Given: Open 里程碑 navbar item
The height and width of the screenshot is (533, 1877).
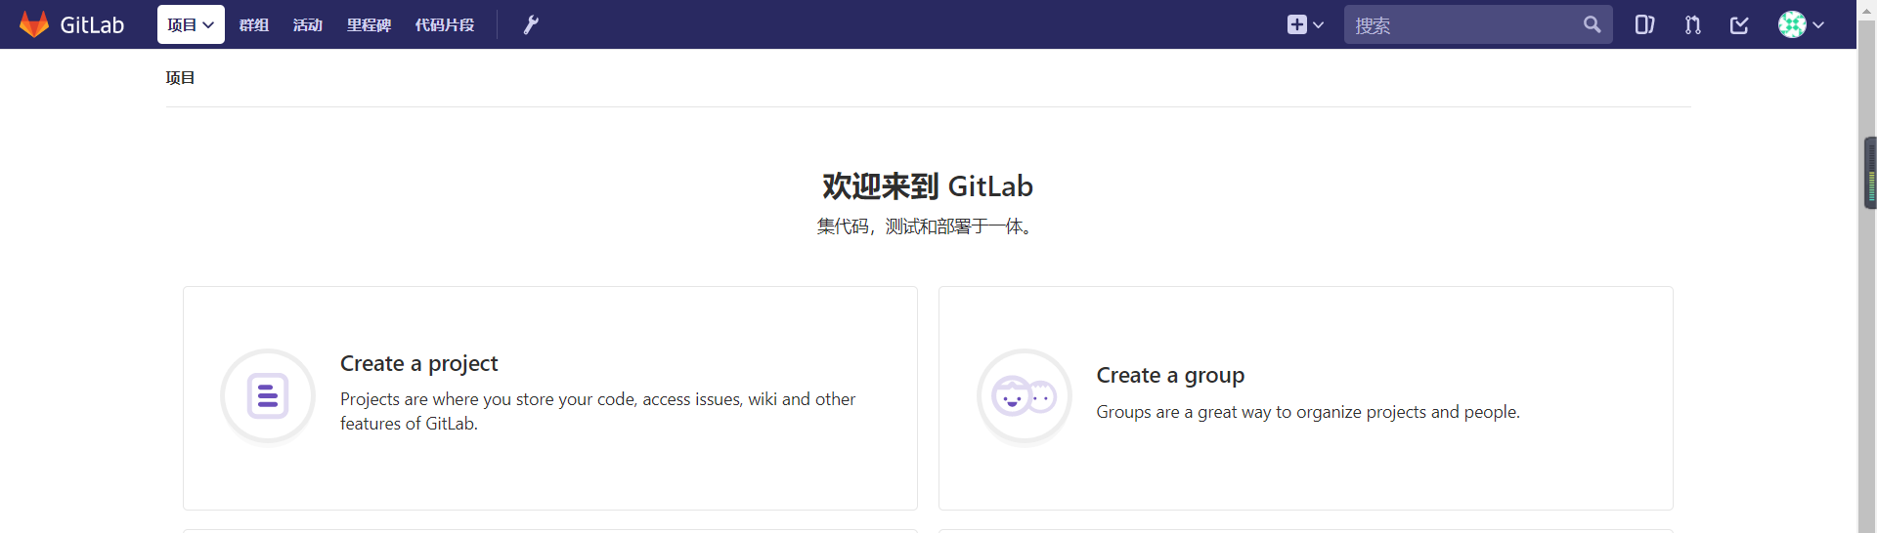Looking at the screenshot, I should click(x=369, y=24).
